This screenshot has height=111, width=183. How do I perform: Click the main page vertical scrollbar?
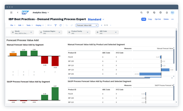(176, 51)
